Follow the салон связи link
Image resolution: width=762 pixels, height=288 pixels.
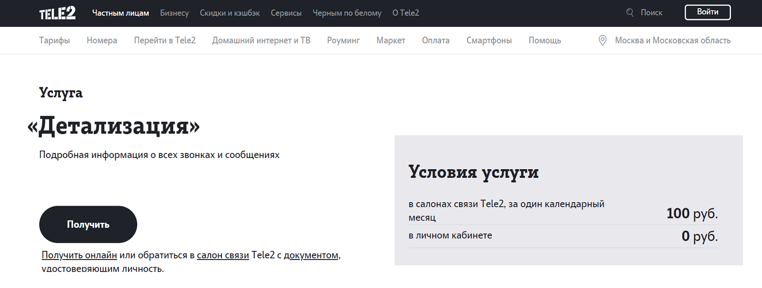(223, 255)
